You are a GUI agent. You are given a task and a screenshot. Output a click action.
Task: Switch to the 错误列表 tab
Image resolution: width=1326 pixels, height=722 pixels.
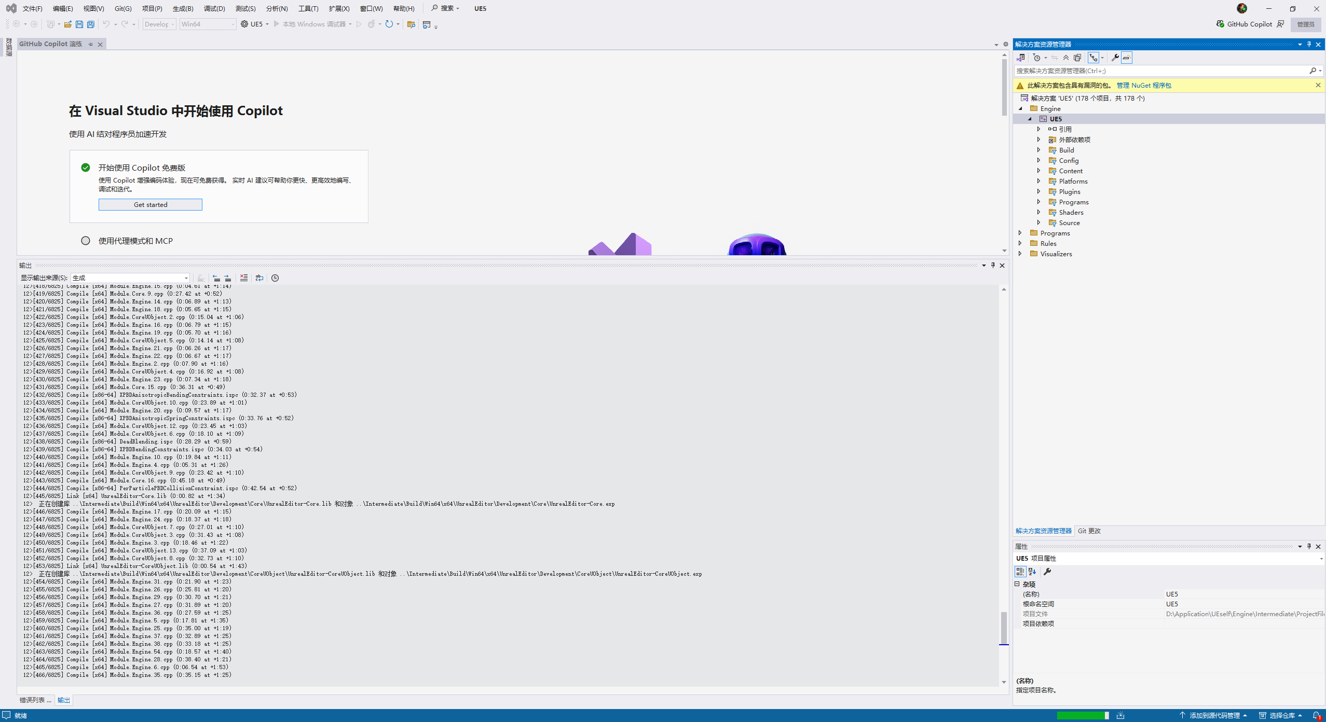35,700
